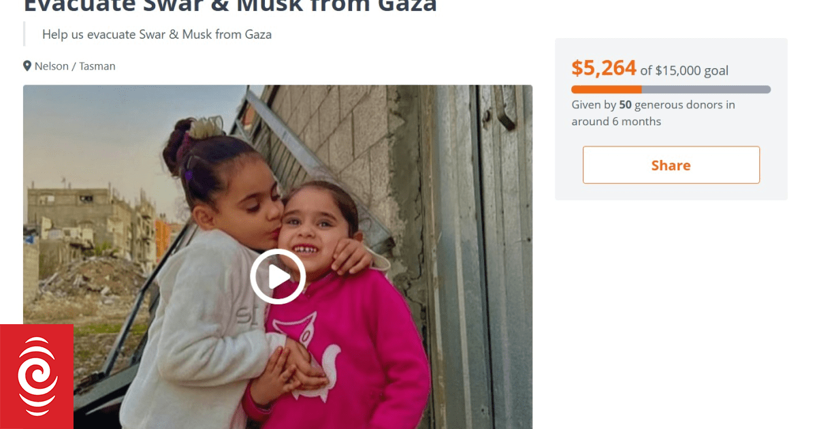Click the grey unfilled progress segment

pos(706,89)
